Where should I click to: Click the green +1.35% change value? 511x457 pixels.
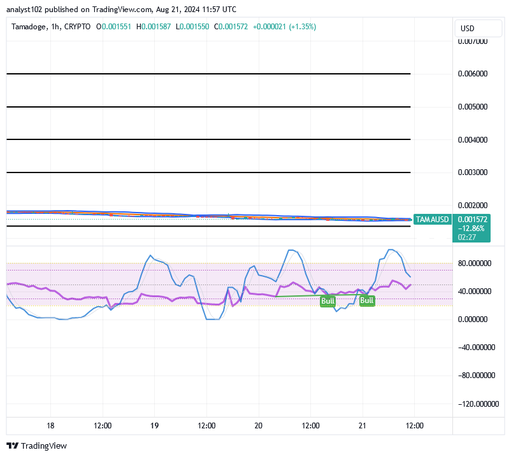tap(303, 27)
